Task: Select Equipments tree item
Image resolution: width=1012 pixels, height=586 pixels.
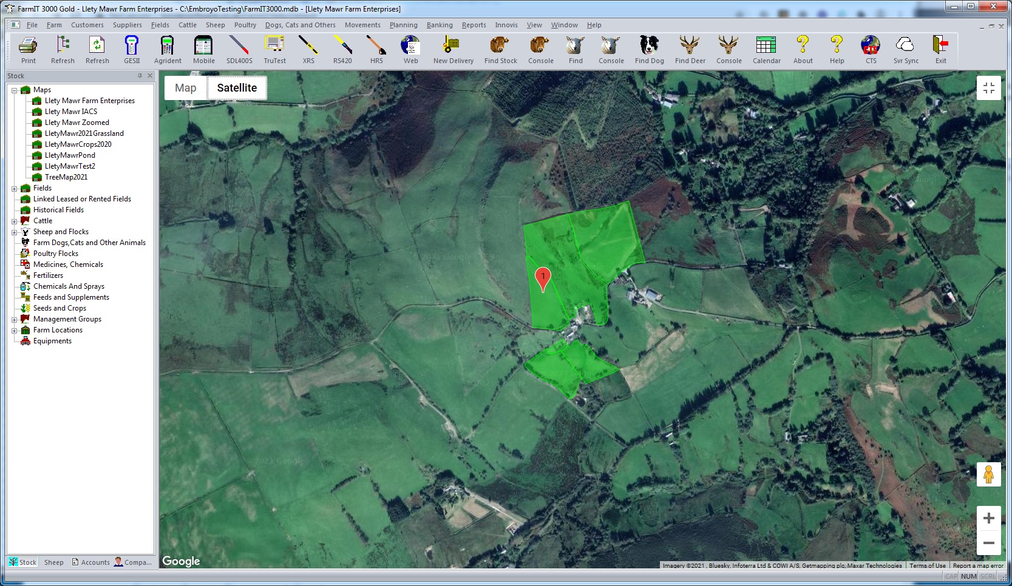Action: [x=52, y=341]
